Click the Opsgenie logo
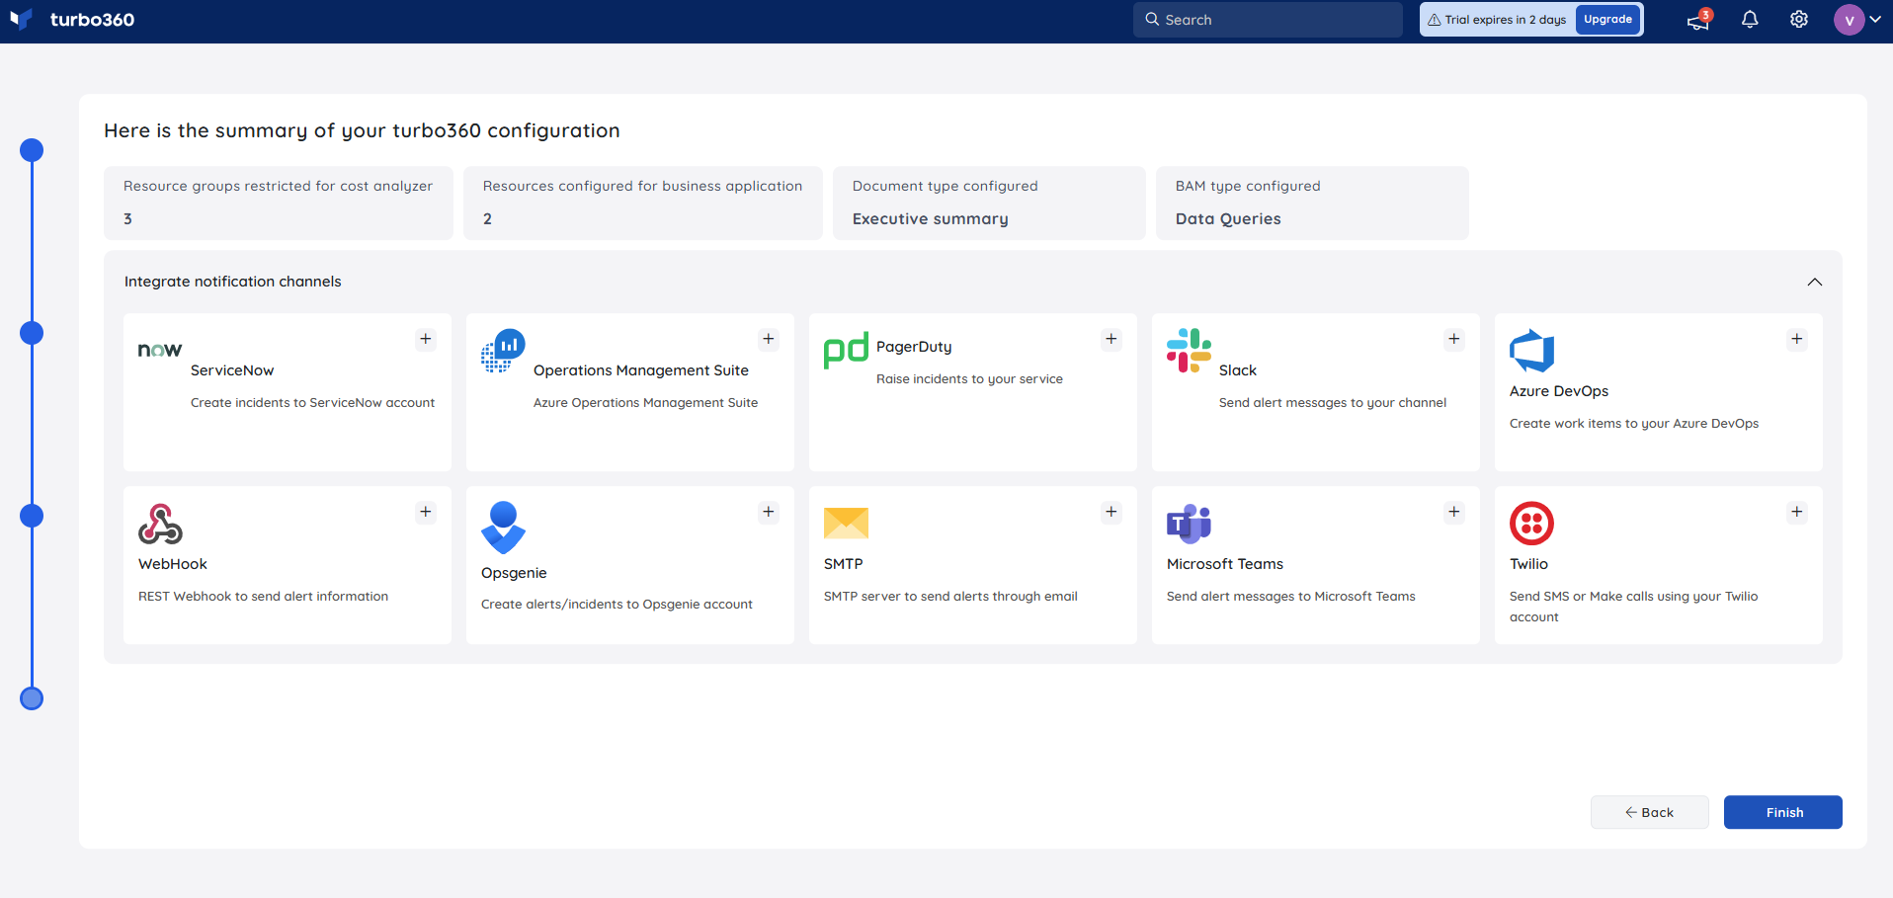The image size is (1893, 898). pos(503,528)
